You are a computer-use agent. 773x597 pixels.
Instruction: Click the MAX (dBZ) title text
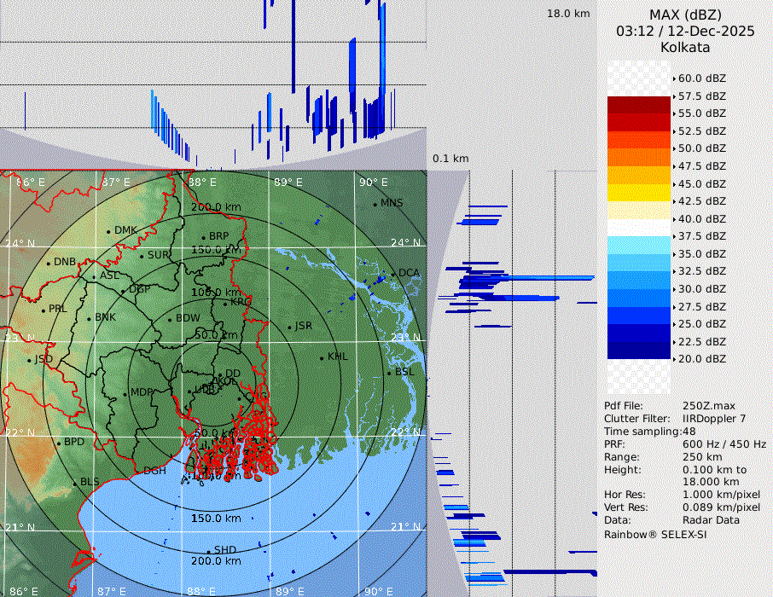pos(685,15)
